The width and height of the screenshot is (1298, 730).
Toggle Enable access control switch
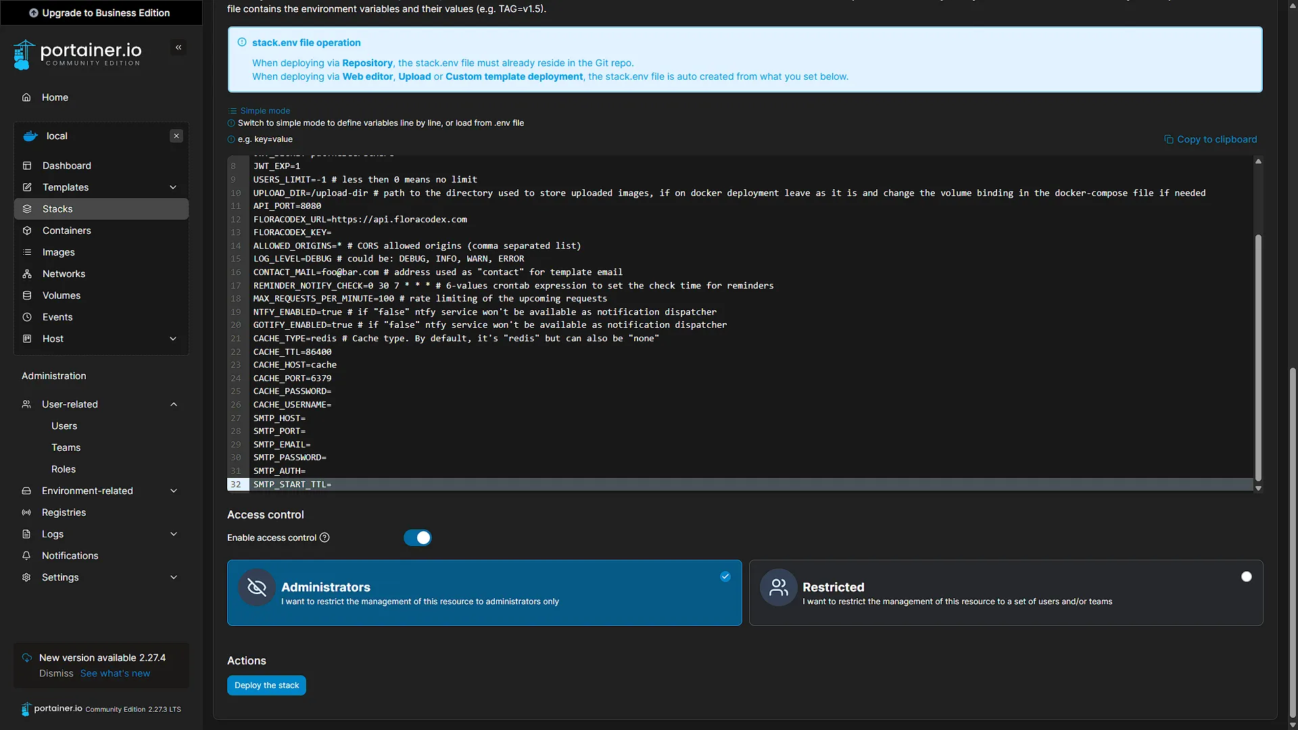(418, 537)
